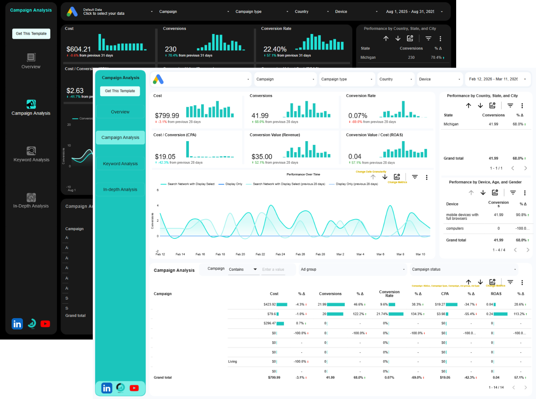Click the Google Ads logo in the header
536x399 pixels.
tap(159, 79)
